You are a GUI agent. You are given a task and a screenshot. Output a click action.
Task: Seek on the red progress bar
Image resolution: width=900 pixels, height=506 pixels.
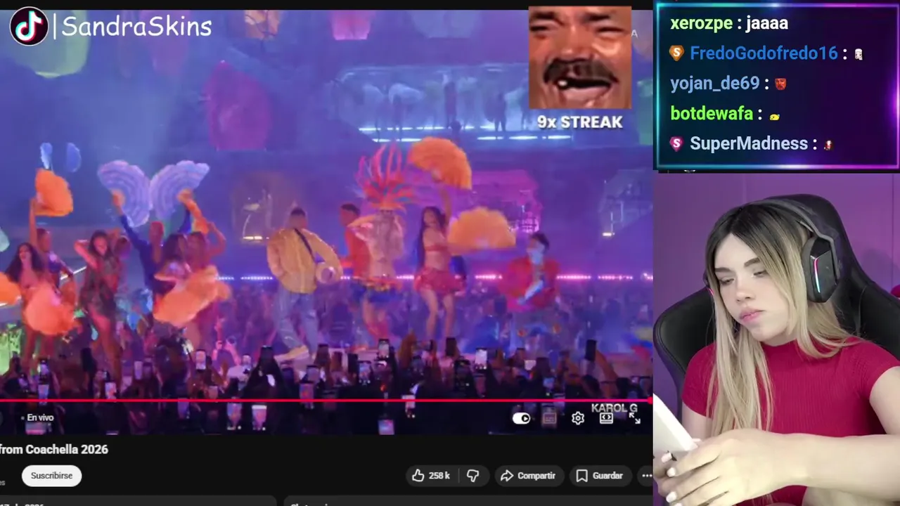coord(326,401)
